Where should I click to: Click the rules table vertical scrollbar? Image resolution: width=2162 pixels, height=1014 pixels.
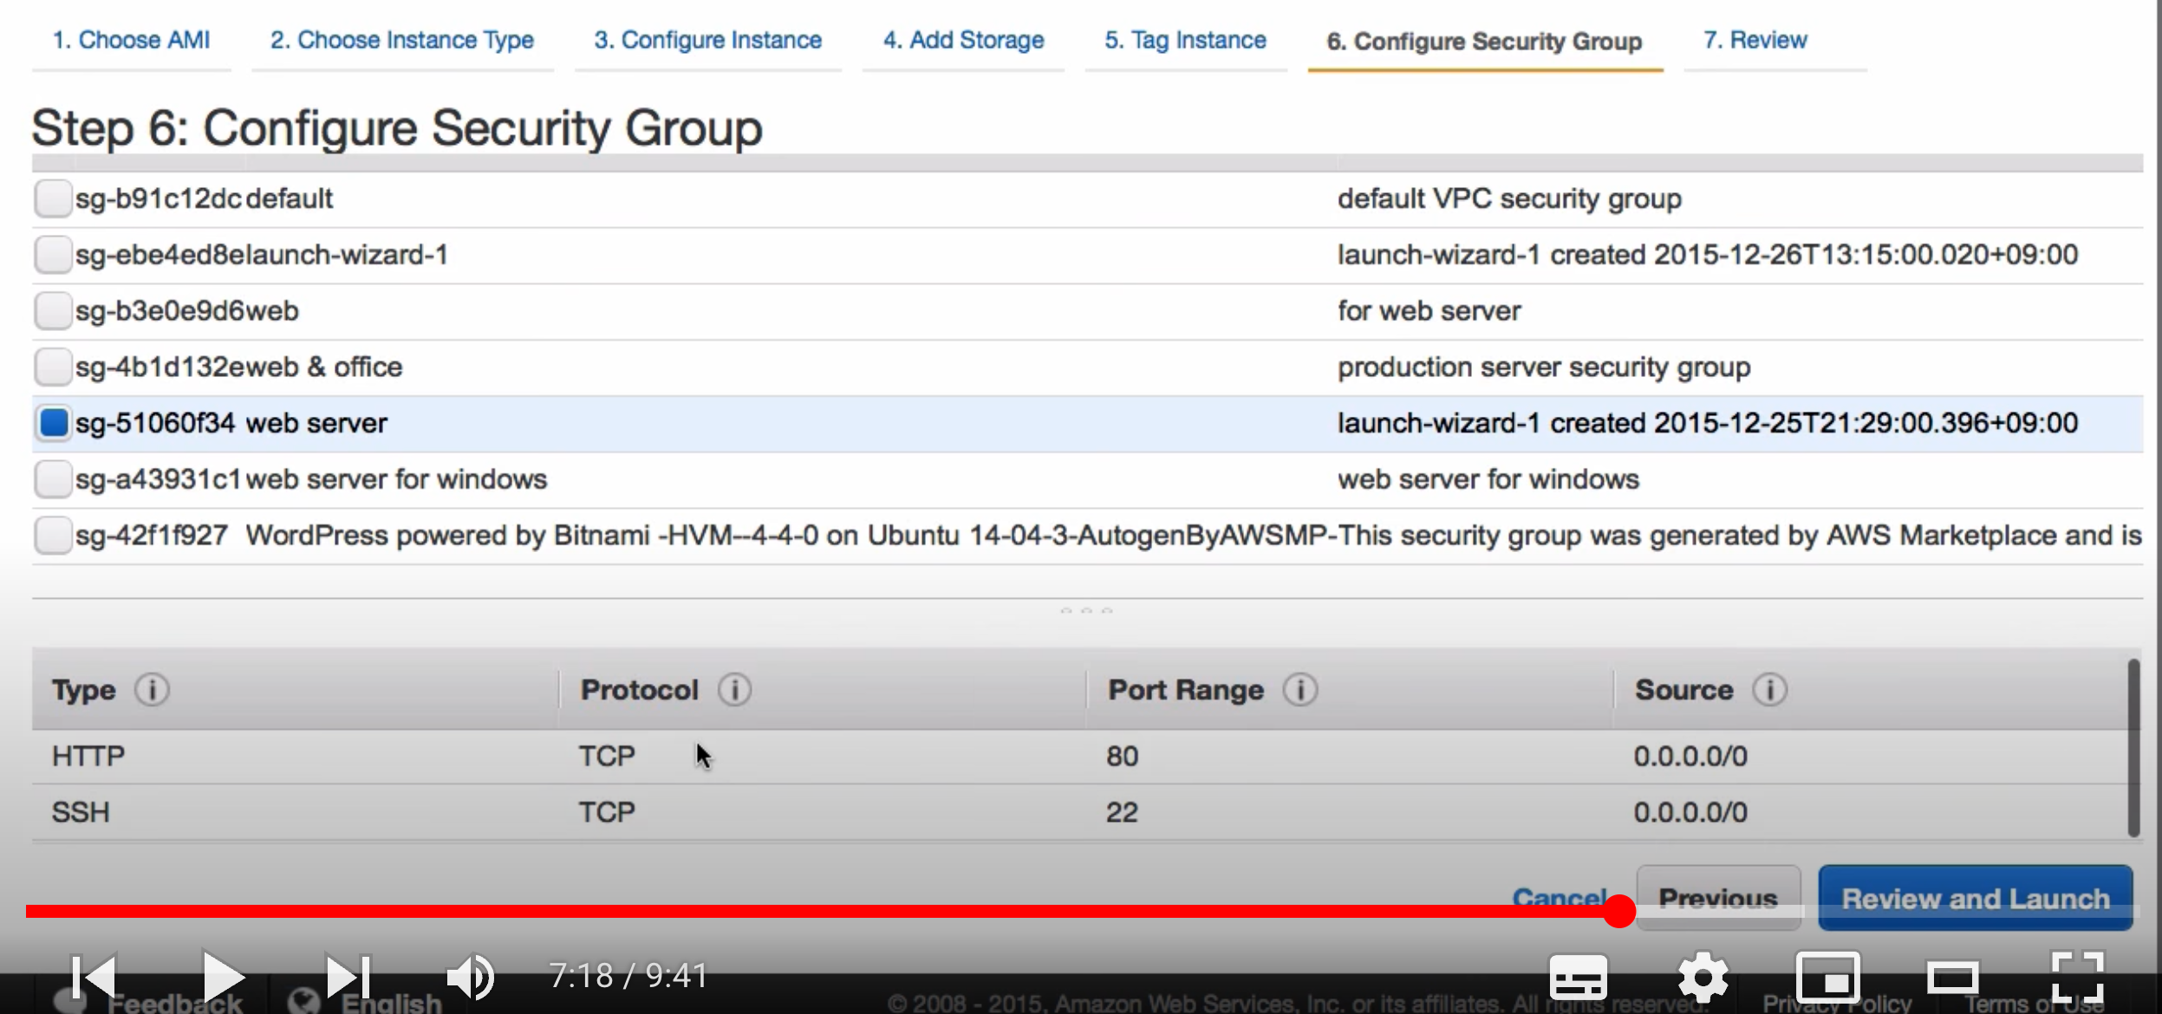(2133, 747)
